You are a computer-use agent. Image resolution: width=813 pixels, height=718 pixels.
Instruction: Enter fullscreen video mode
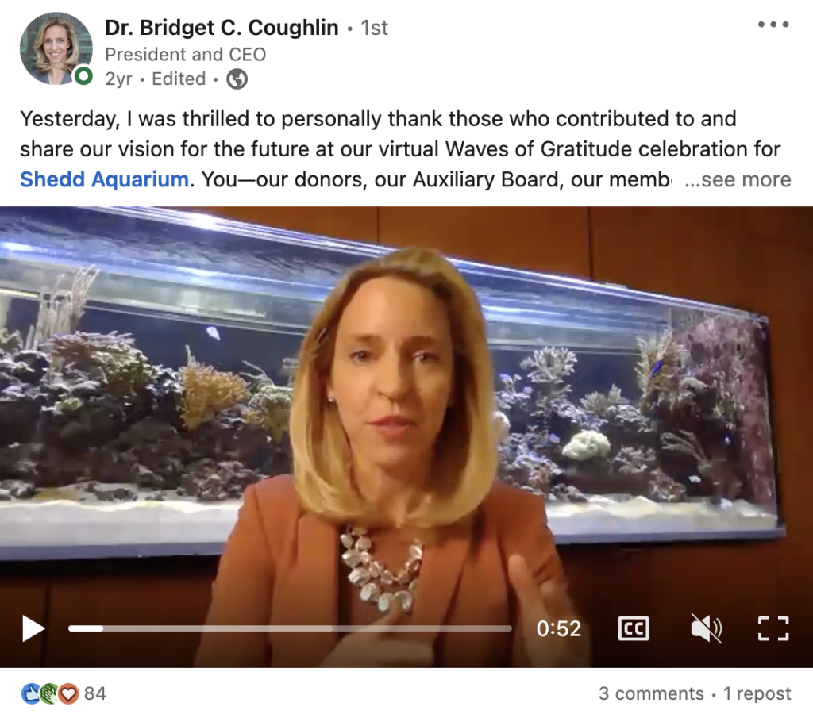coord(773,628)
